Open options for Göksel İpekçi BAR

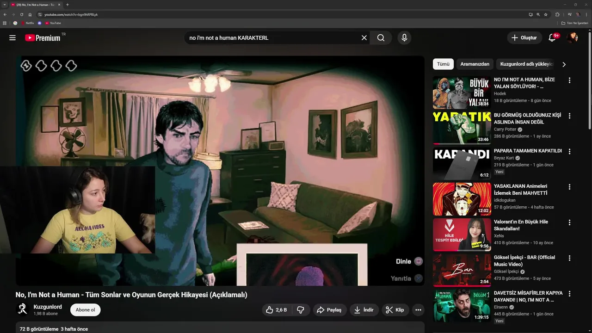[x=569, y=258]
